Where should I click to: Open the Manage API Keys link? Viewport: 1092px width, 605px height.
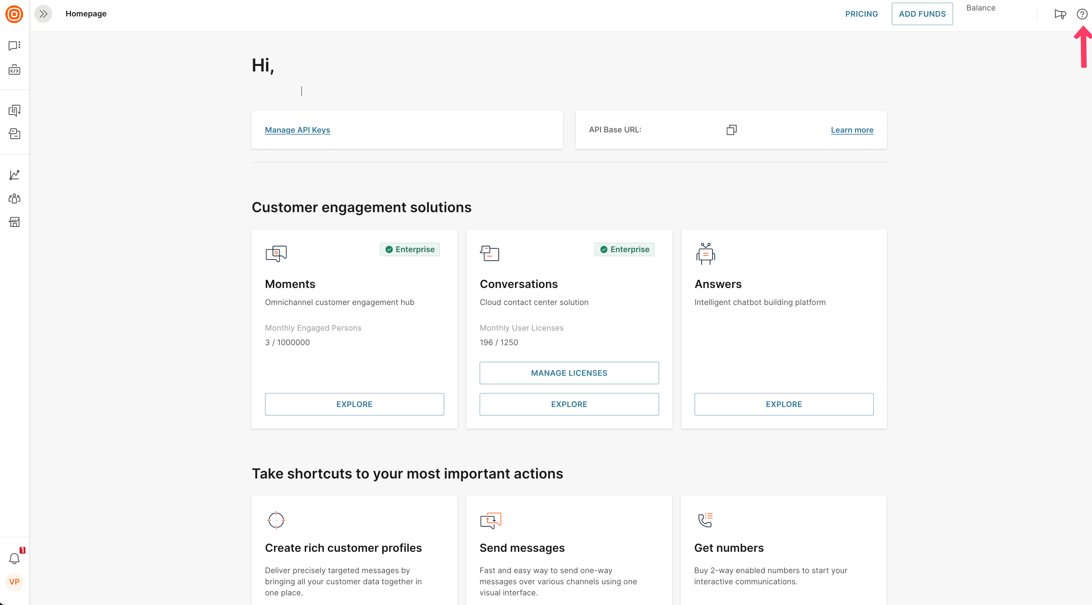[297, 130]
